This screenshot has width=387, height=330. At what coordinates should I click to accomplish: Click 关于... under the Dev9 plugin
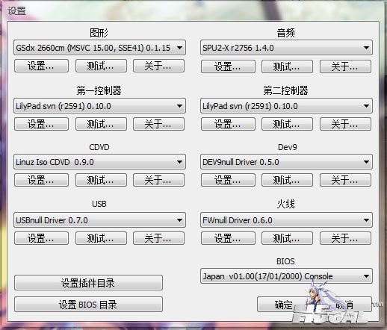pos(345,180)
